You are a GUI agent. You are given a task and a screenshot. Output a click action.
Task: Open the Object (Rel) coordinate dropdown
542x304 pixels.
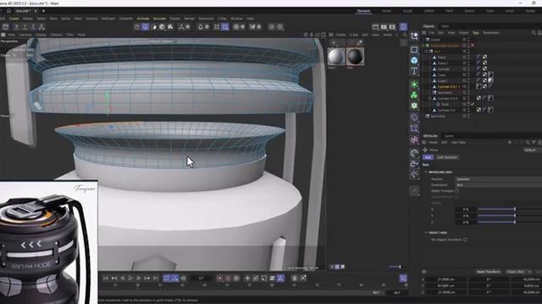[517, 272]
